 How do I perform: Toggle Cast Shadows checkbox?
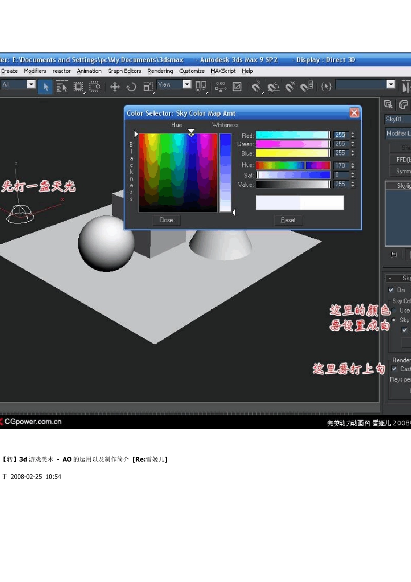(x=394, y=369)
